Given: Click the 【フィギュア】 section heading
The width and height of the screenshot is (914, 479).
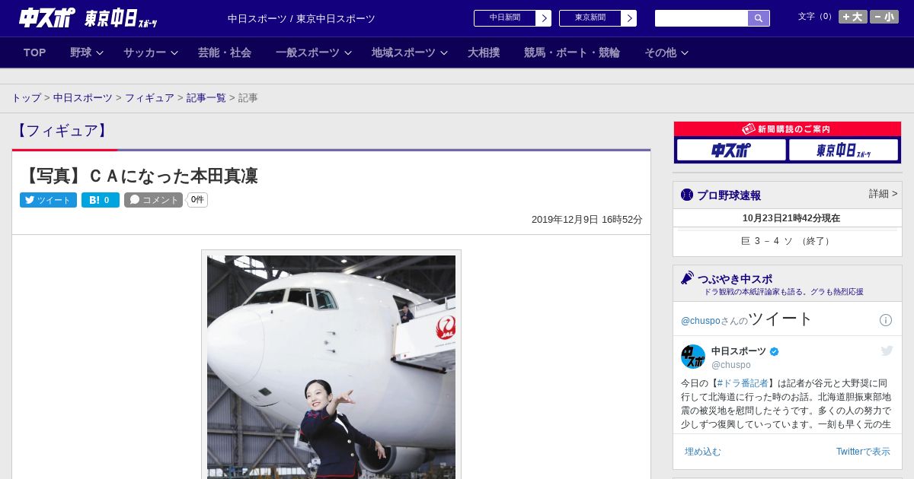Looking at the screenshot, I should pyautogui.click(x=62, y=131).
